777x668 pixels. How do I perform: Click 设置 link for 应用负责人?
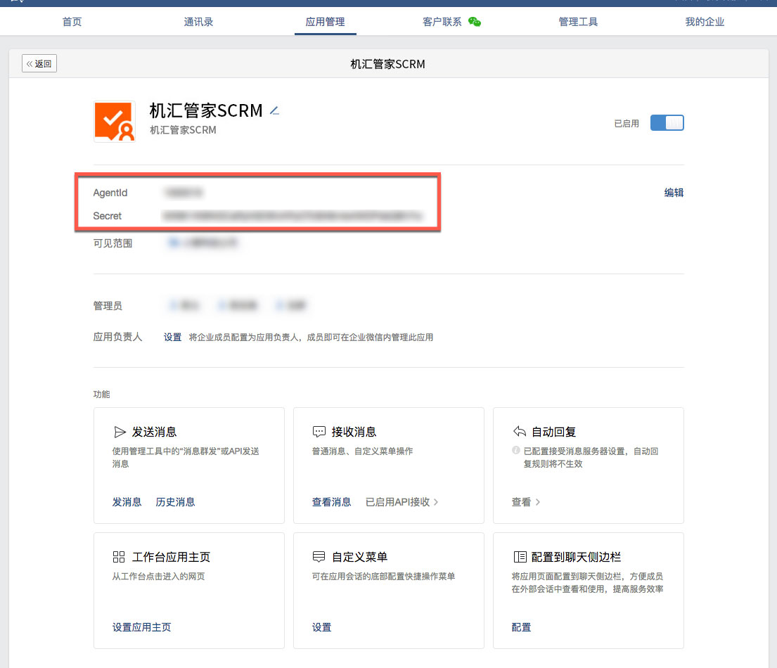click(x=172, y=337)
